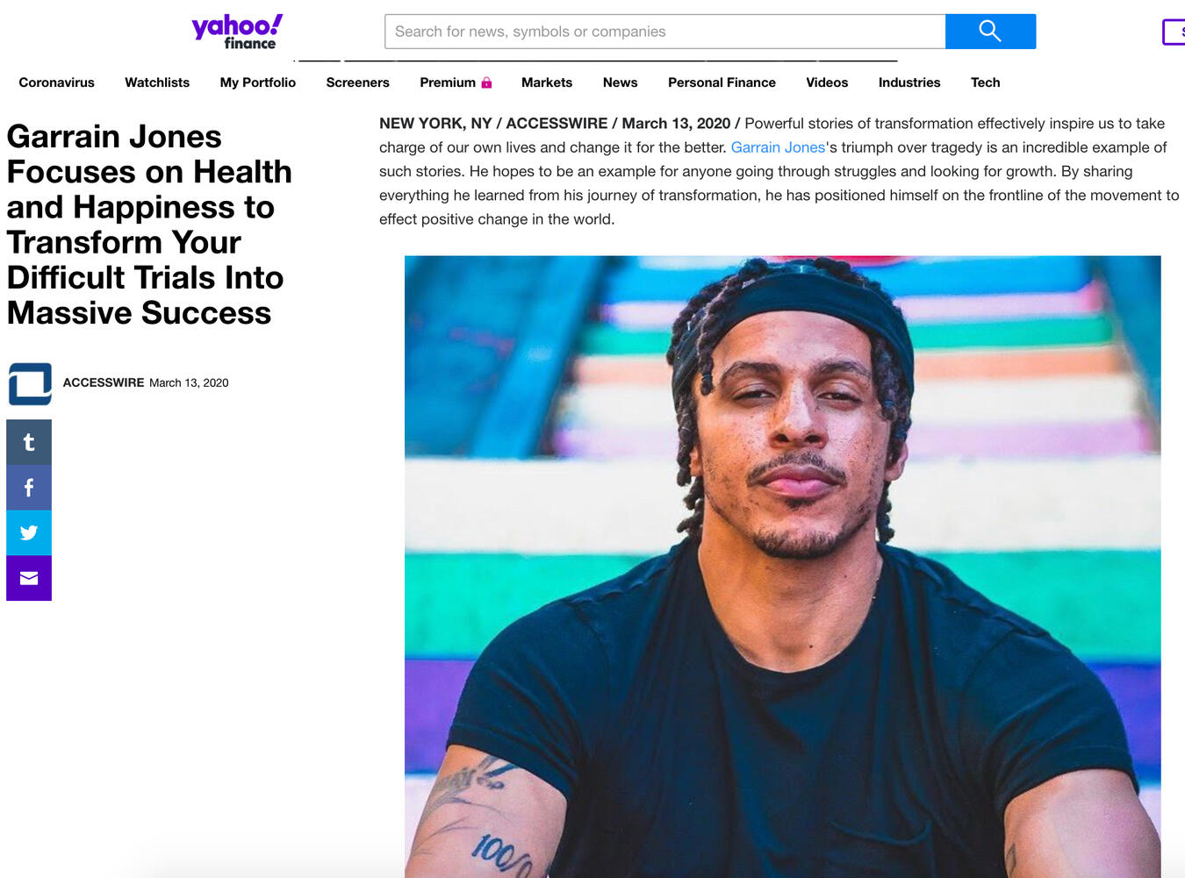This screenshot has height=878, width=1185.
Task: Open the Garrain Jones article photo
Action: click(782, 567)
